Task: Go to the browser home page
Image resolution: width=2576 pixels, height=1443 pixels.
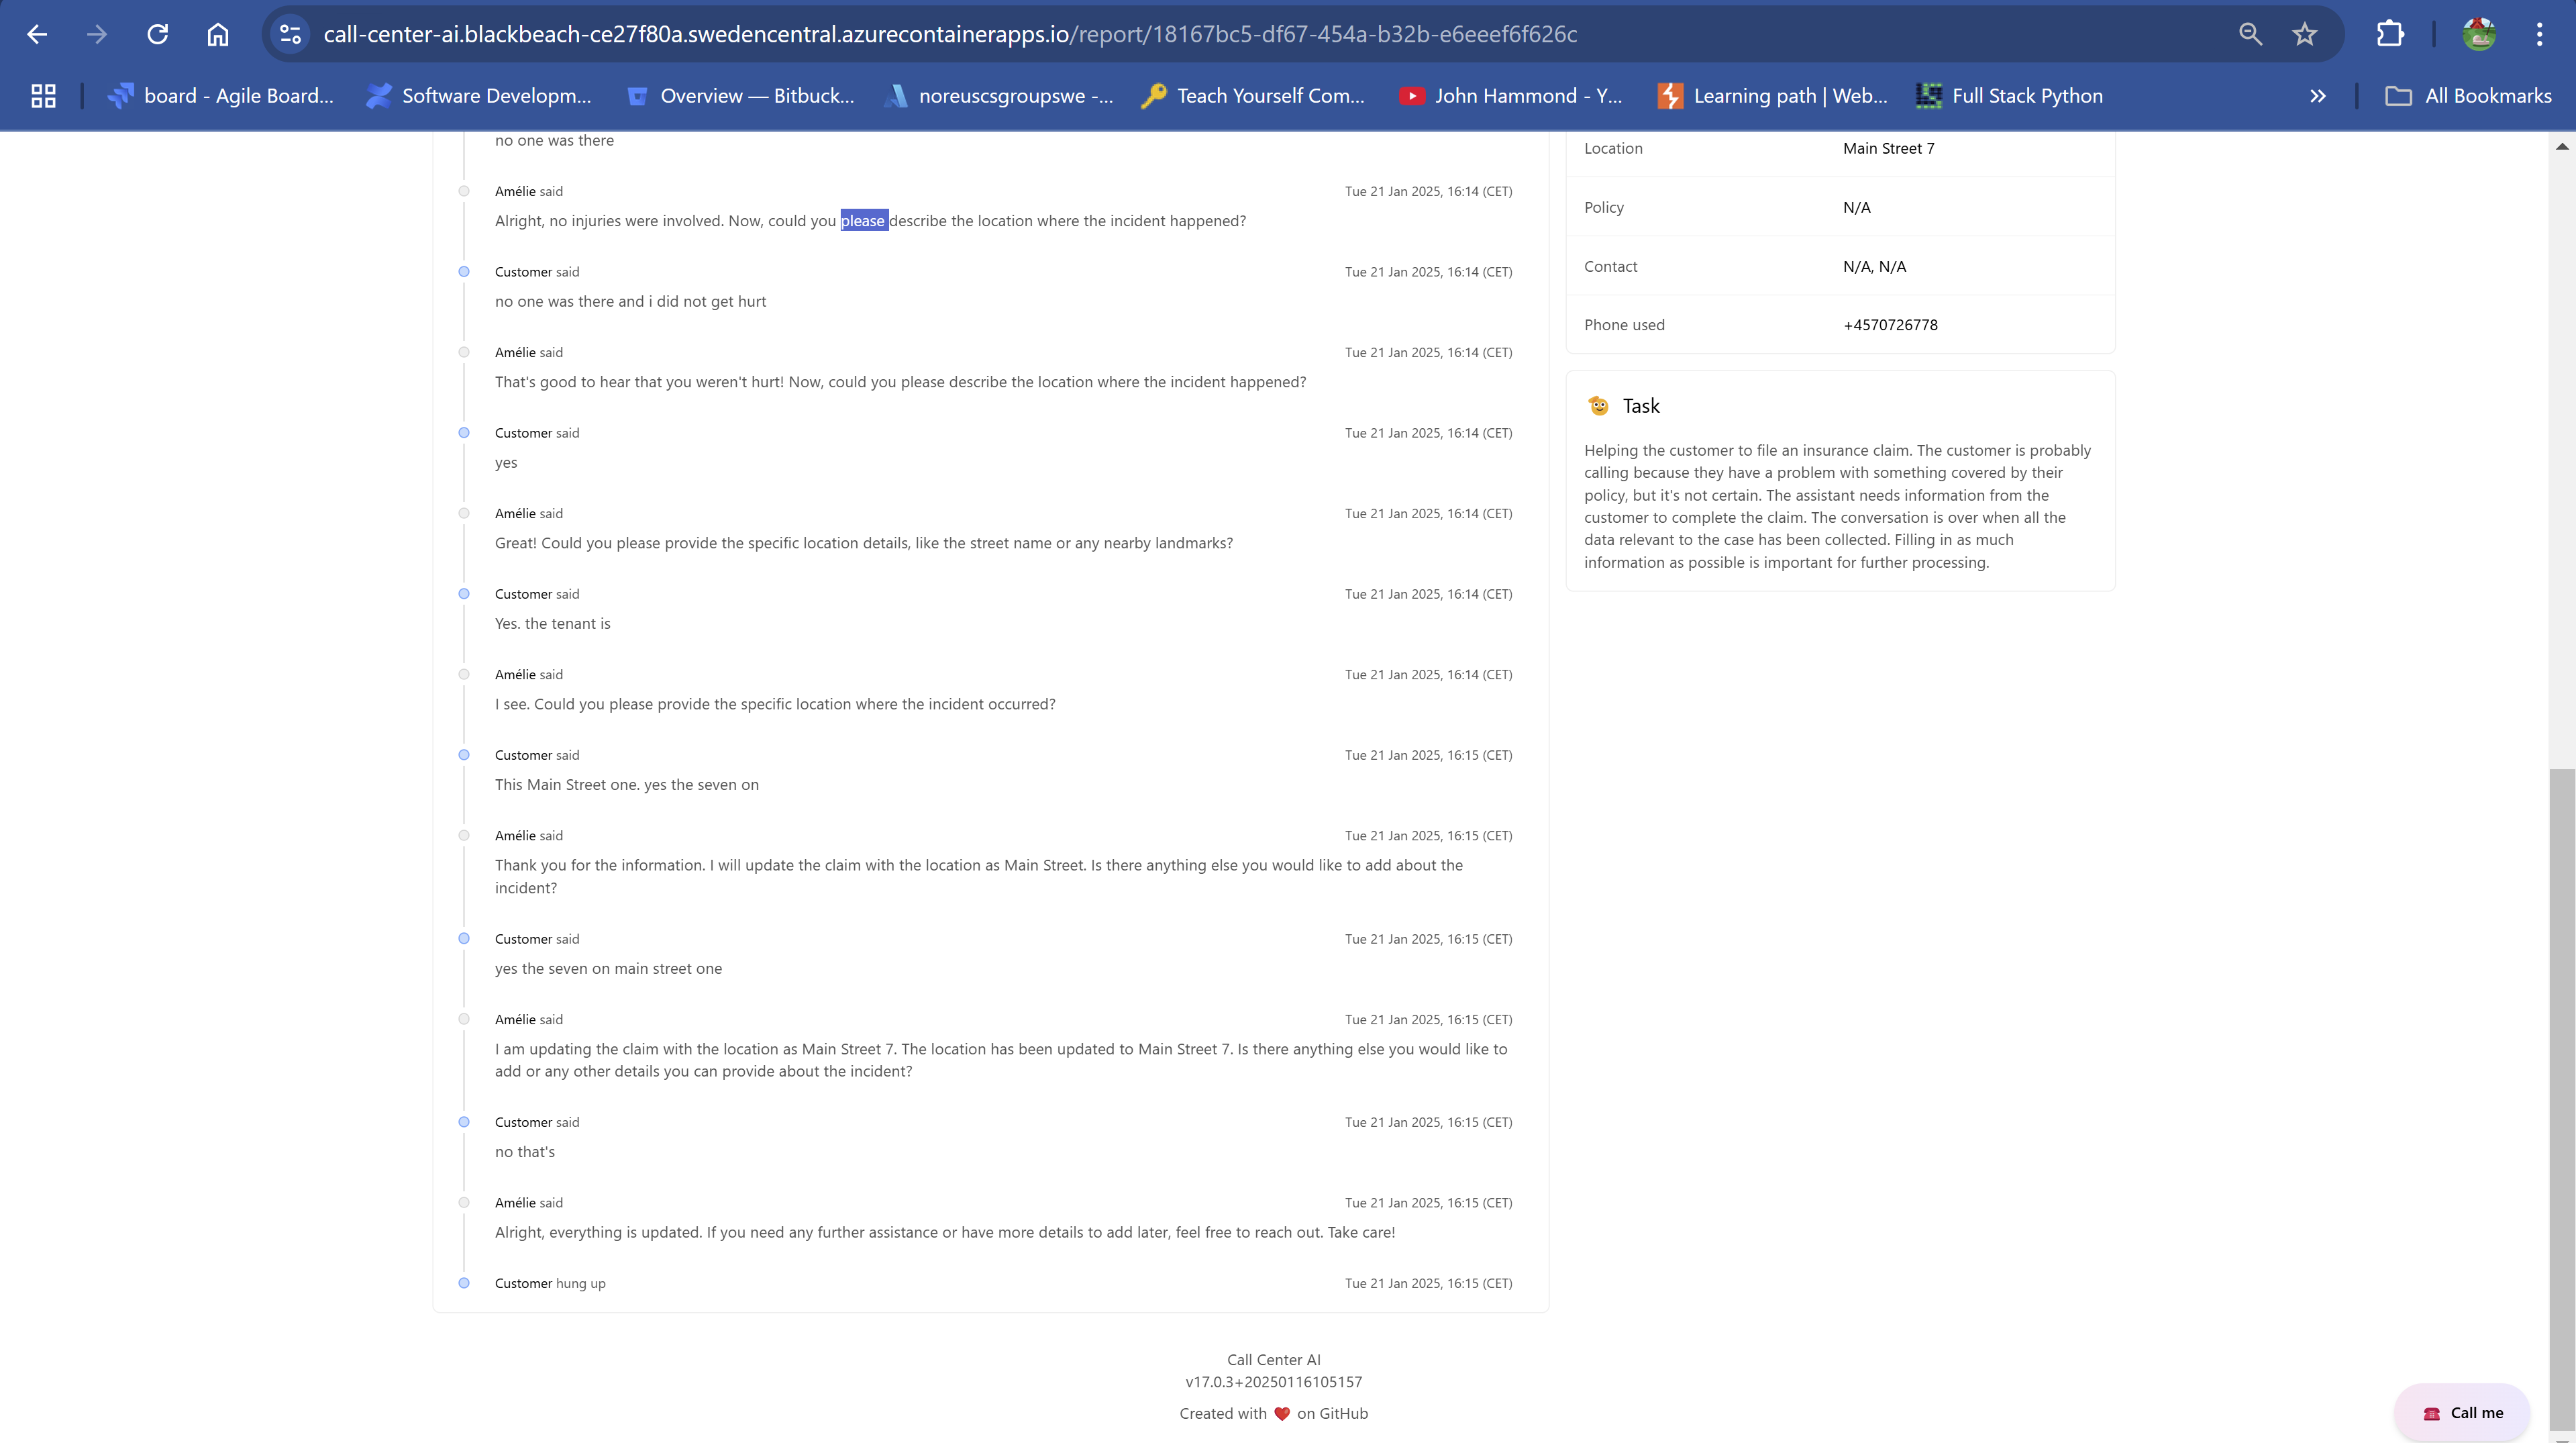Action: (217, 34)
